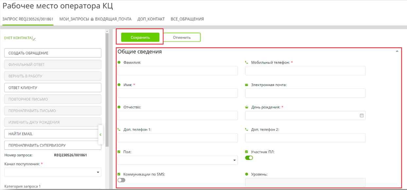
Task: Click the phone icon beside Доп. телефон 2
Action: pyautogui.click(x=247, y=130)
